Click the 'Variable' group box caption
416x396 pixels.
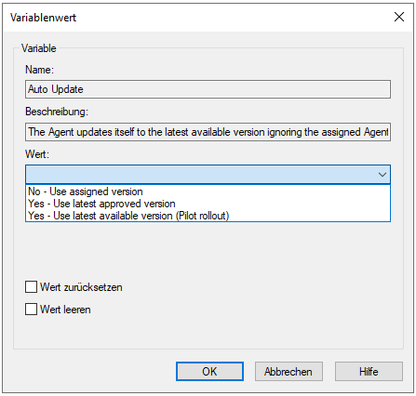click(39, 48)
